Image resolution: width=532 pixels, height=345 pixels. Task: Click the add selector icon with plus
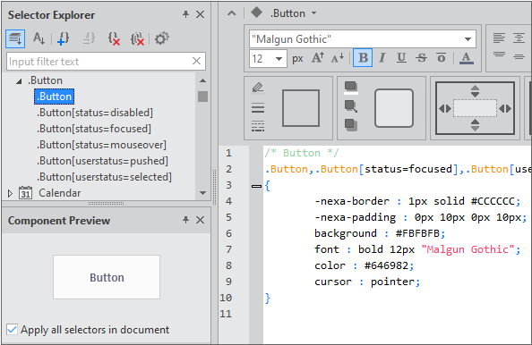63,38
